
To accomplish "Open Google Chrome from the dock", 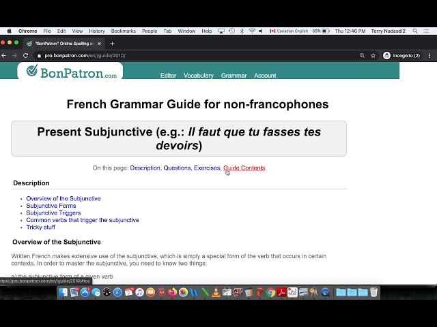I will 270,292.
